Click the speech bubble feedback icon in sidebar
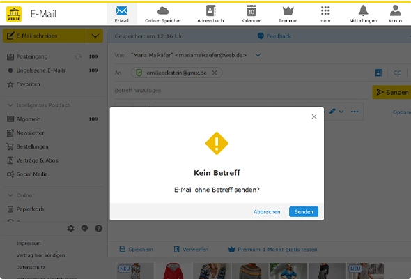 84,228
